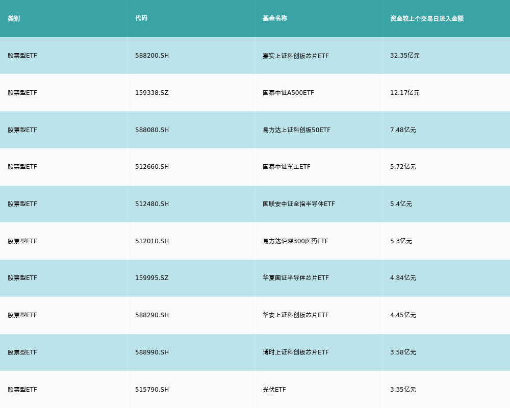This screenshot has height=408, width=510.
Task: Select fund name 易方达沪深300医药ETF
Action: [295, 241]
